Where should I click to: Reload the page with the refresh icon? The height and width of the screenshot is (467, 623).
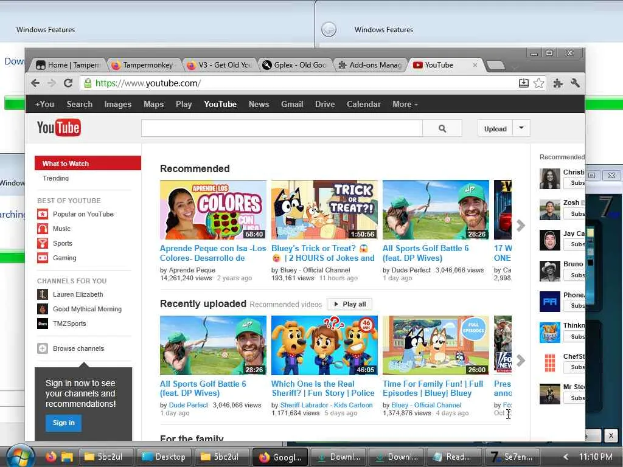pyautogui.click(x=68, y=83)
